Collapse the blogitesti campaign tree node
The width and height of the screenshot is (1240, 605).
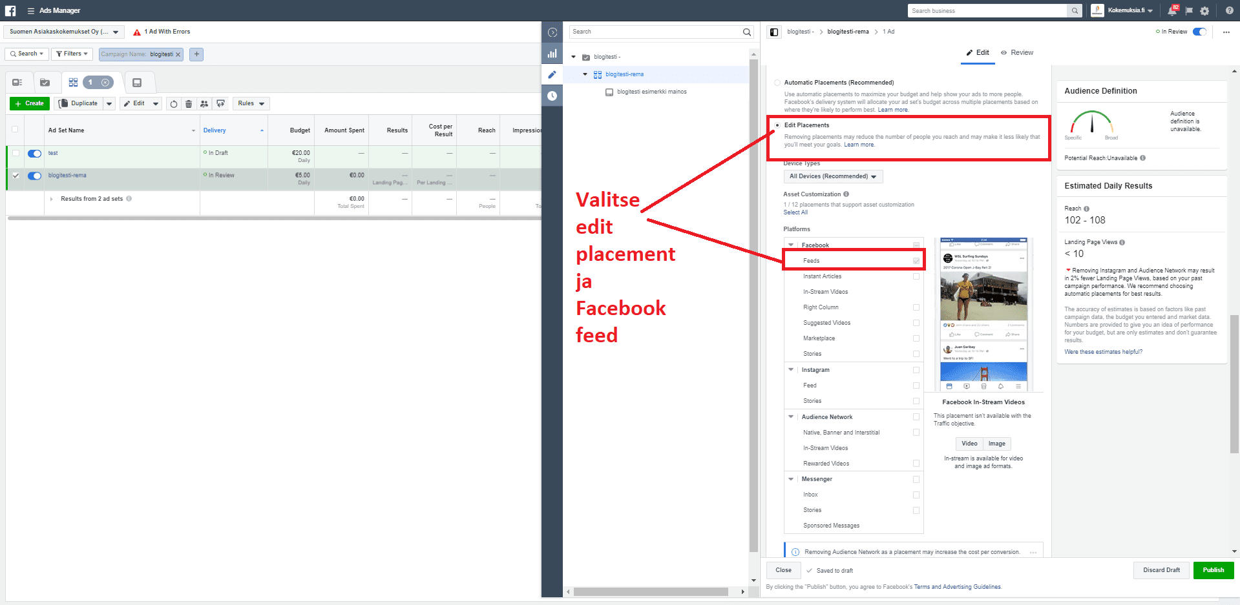(x=573, y=57)
